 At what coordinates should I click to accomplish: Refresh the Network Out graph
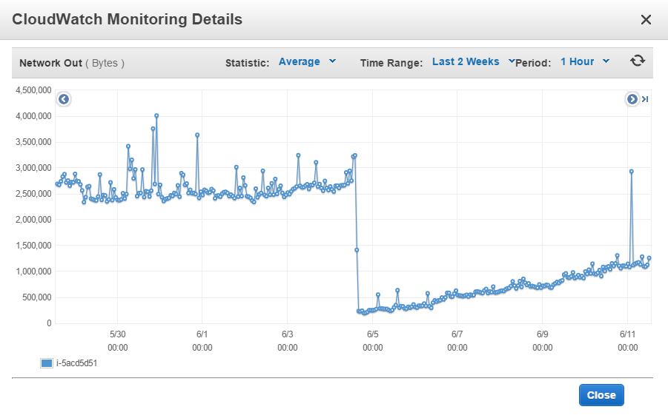click(638, 61)
